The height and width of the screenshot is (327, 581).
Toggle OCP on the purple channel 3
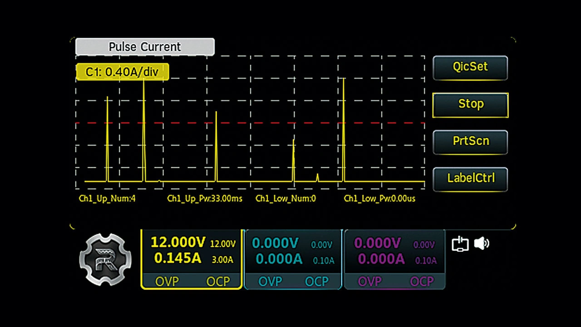click(422, 282)
